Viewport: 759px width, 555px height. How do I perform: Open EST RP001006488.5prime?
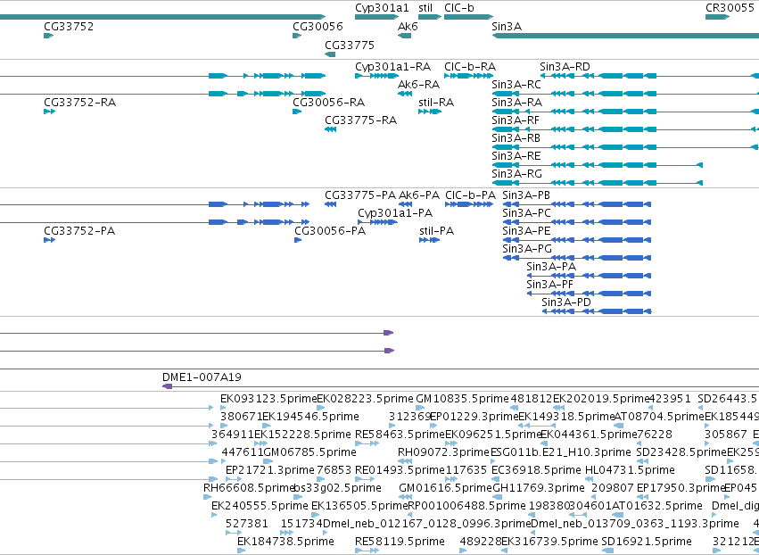[466, 506]
